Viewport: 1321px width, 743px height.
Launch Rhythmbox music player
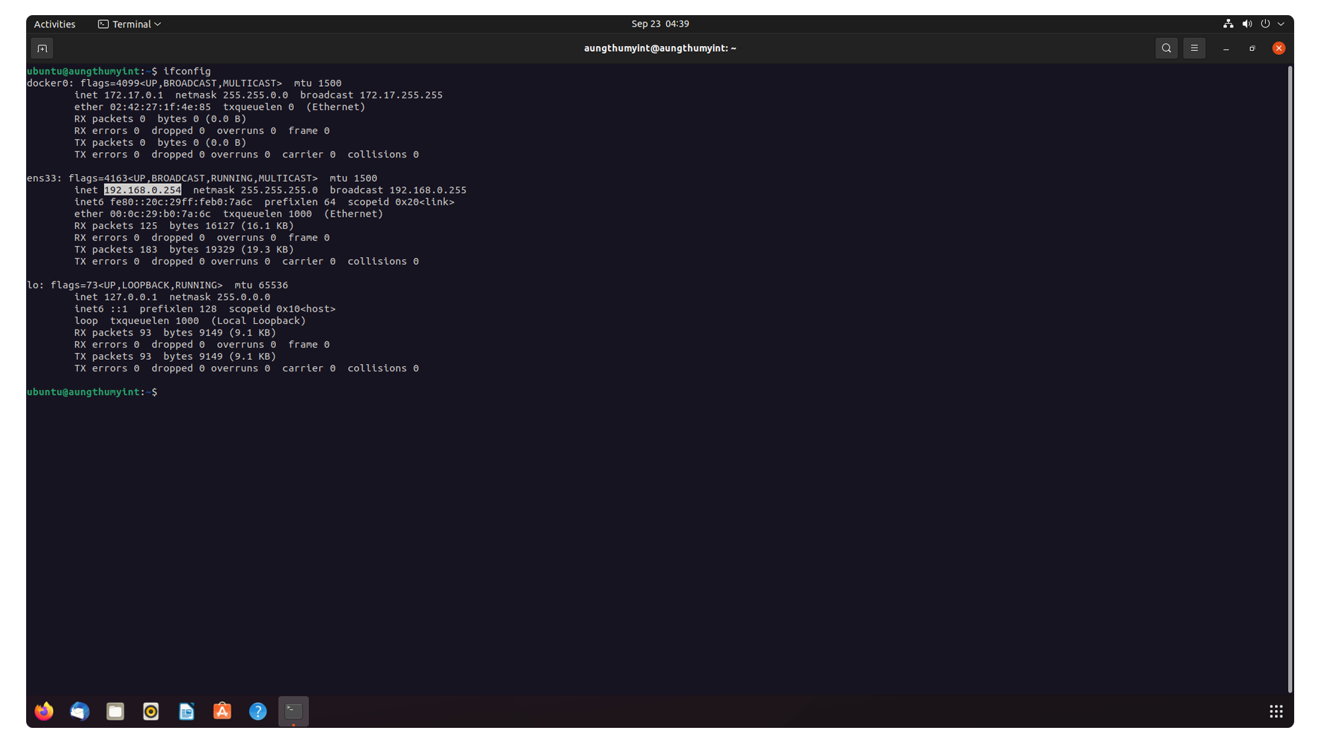pyautogui.click(x=151, y=711)
